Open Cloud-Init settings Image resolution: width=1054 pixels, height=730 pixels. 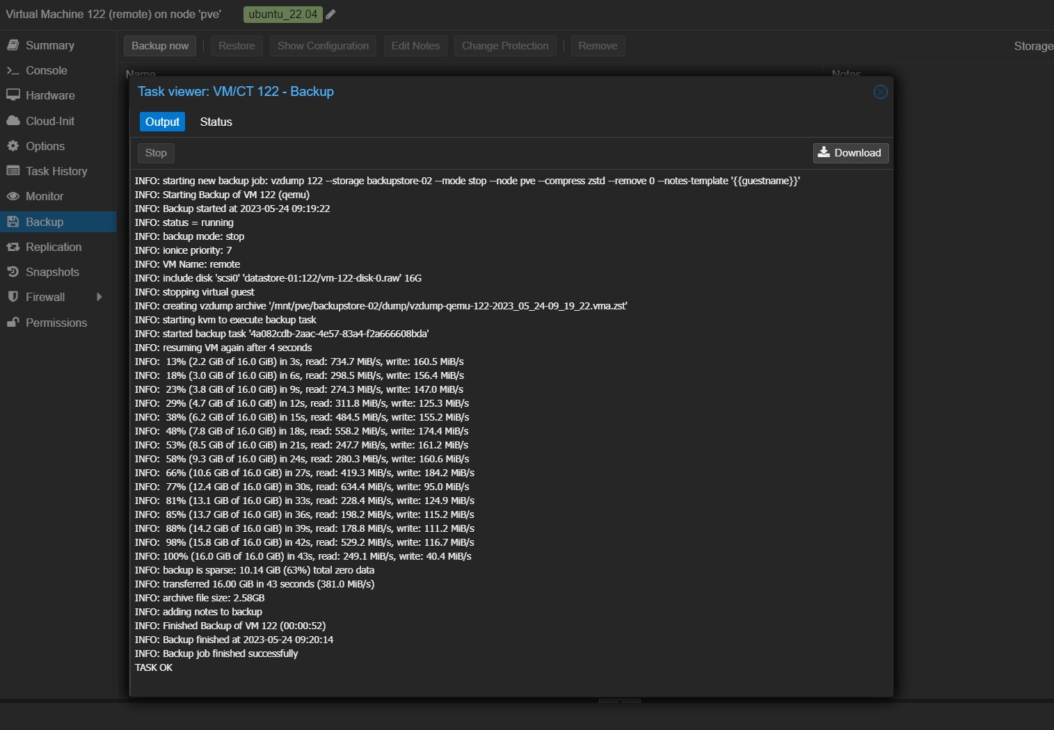(x=49, y=121)
